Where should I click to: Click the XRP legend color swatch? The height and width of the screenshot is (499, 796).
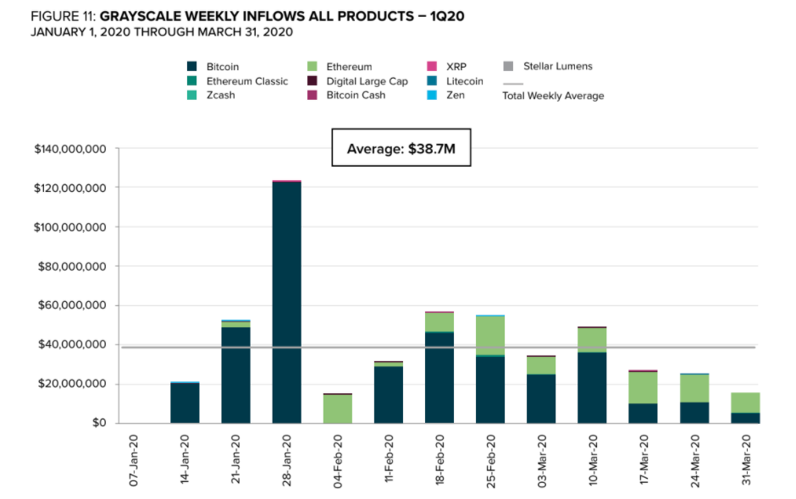[432, 67]
